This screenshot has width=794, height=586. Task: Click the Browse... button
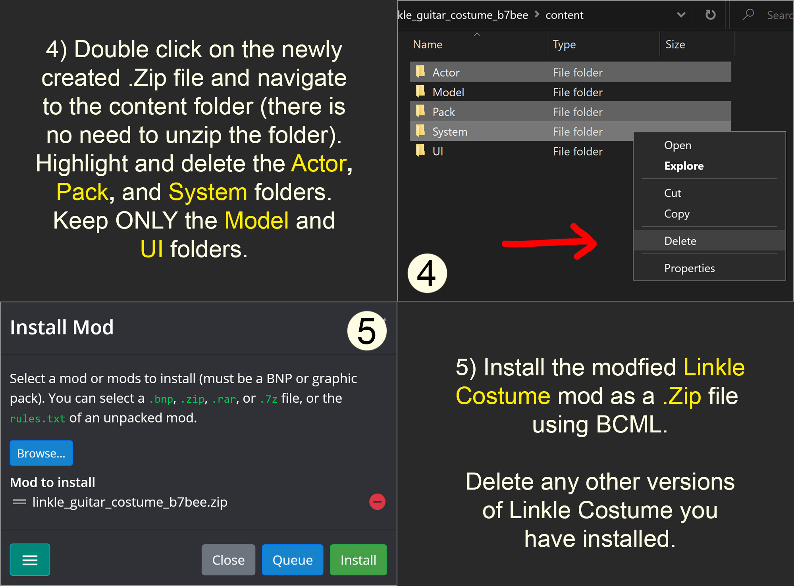click(41, 453)
